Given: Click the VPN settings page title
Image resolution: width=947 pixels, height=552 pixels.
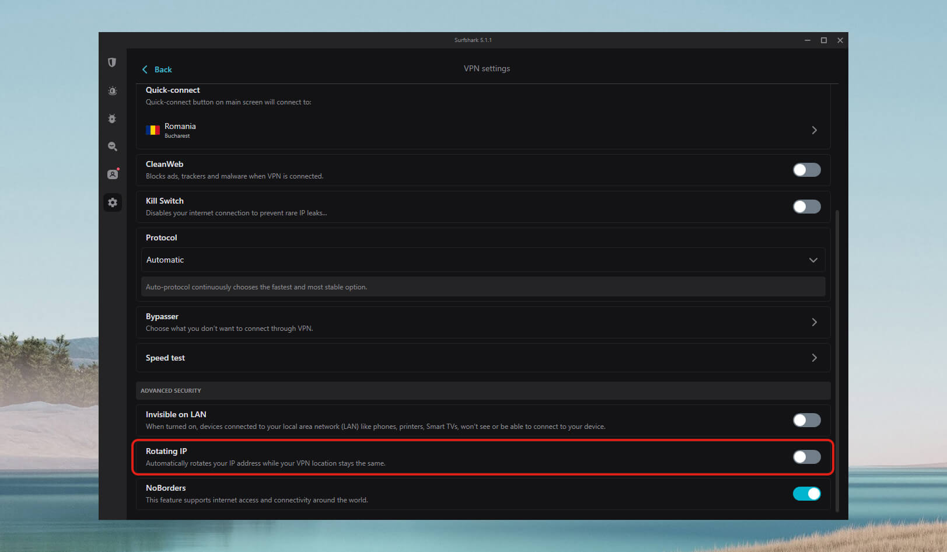Looking at the screenshot, I should tap(487, 68).
